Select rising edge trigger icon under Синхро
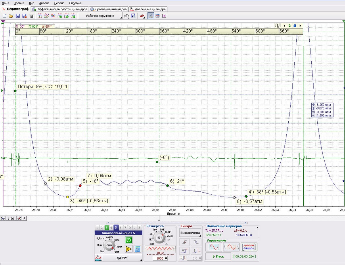The image size is (345, 265). pyautogui.click(x=184, y=242)
